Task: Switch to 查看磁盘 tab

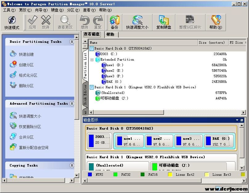Action: [92, 34]
